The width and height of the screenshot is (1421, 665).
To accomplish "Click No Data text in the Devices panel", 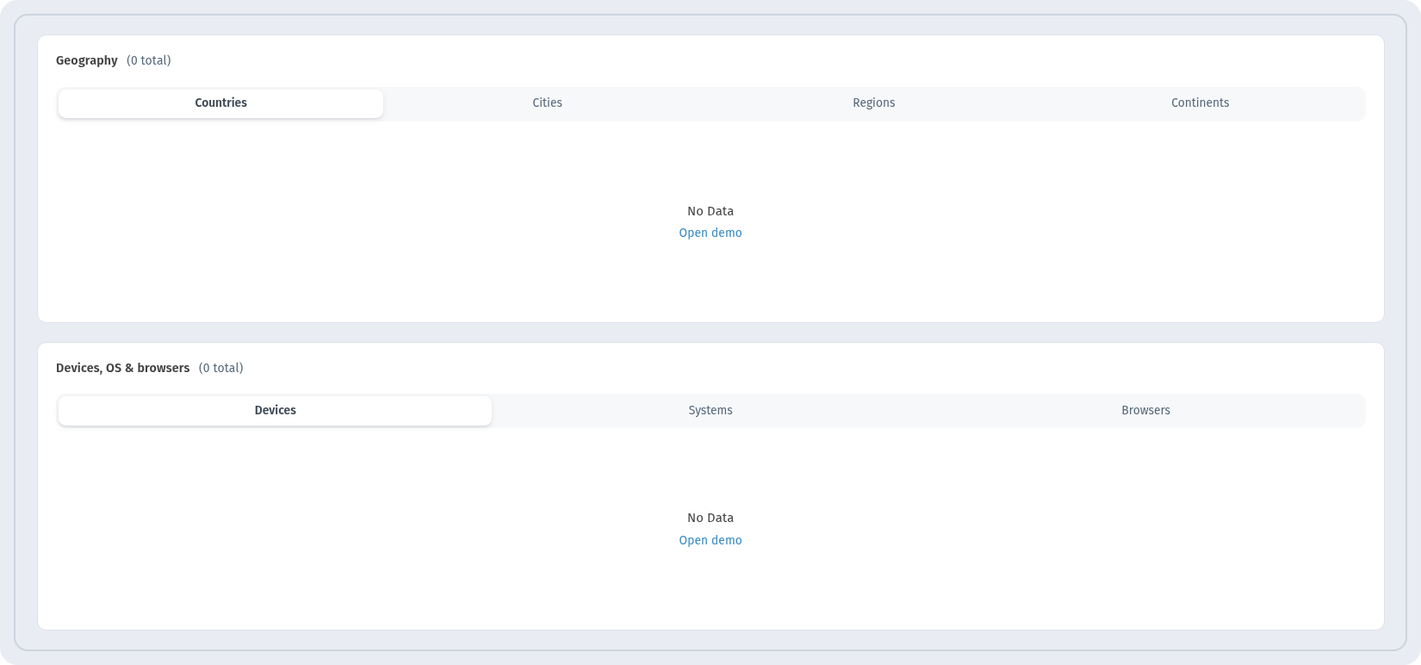I will [x=710, y=518].
